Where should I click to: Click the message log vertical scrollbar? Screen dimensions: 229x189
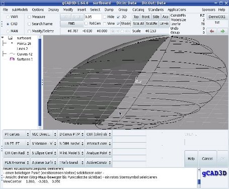pyautogui.click(x=199, y=178)
